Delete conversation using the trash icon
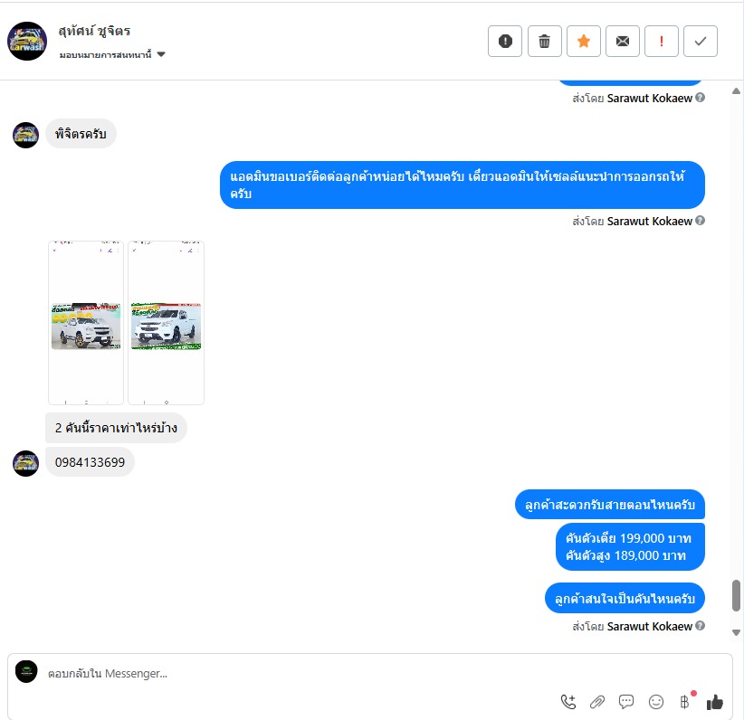 tap(544, 42)
